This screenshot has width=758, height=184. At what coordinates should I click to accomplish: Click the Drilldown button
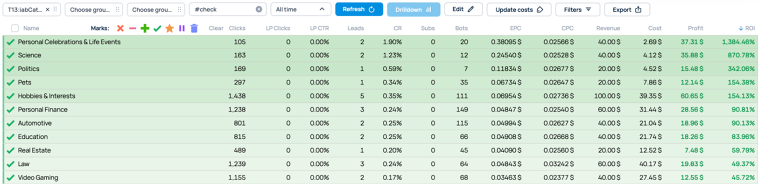tap(414, 9)
